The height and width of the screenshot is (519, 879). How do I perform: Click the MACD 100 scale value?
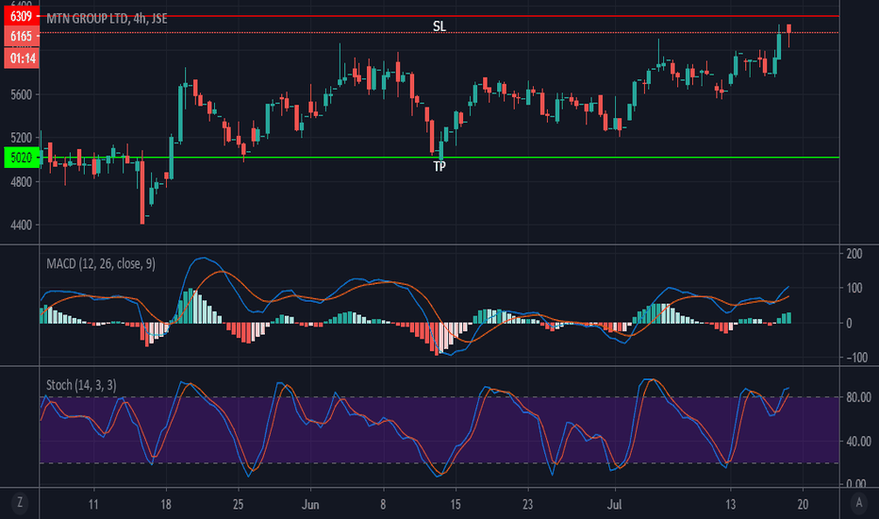point(854,289)
